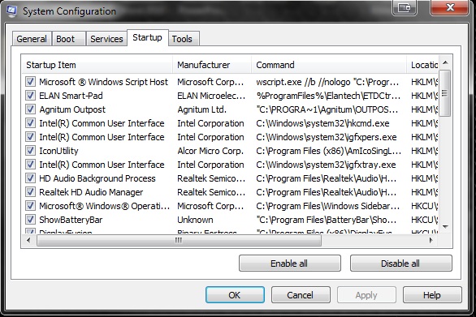The width and height of the screenshot is (476, 317).
Task: Switch to the Boot tab
Action: tap(68, 39)
